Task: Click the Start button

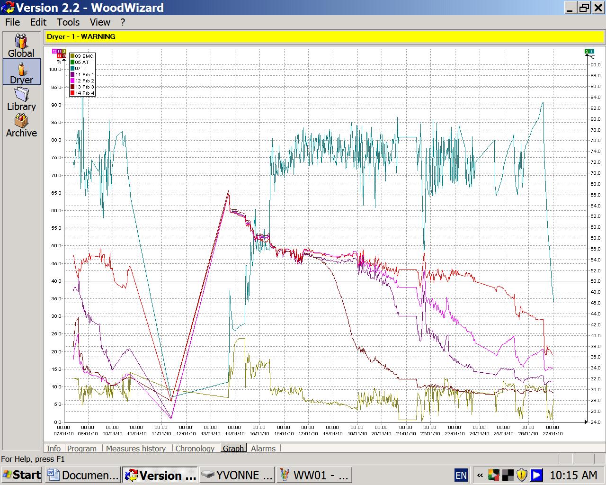Action: coord(22,475)
